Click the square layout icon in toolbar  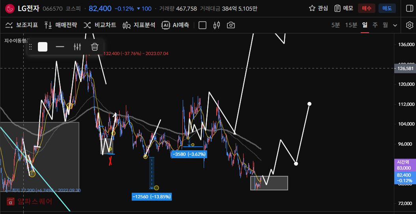point(202,25)
